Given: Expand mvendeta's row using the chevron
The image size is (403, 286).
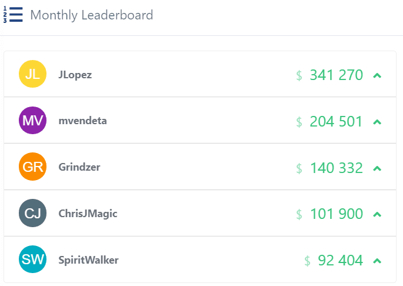Looking at the screenshot, I should 377,122.
